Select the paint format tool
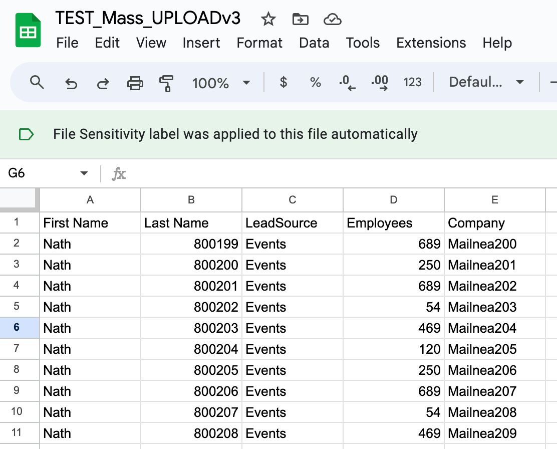 (x=166, y=84)
